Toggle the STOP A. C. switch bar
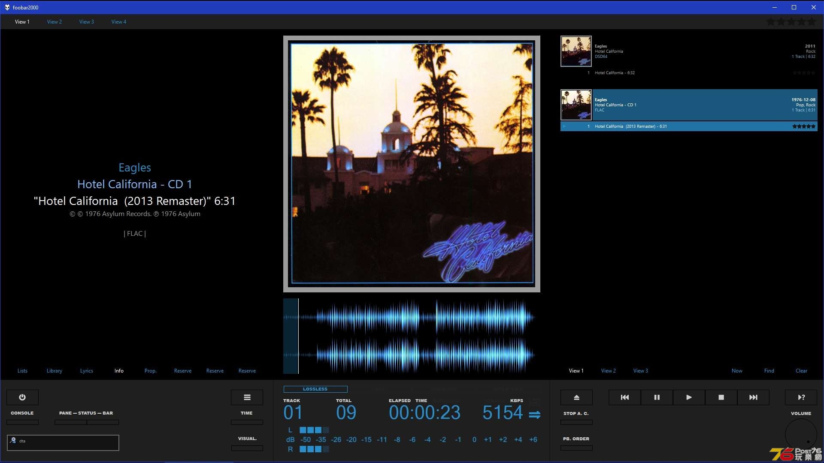The width and height of the screenshot is (824, 463). [576, 422]
